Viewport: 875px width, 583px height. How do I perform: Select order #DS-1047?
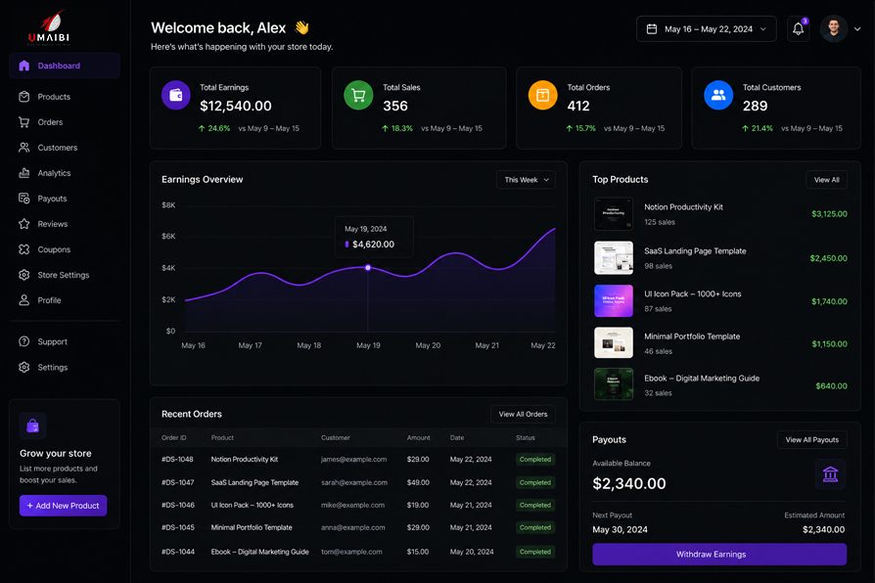pos(177,482)
